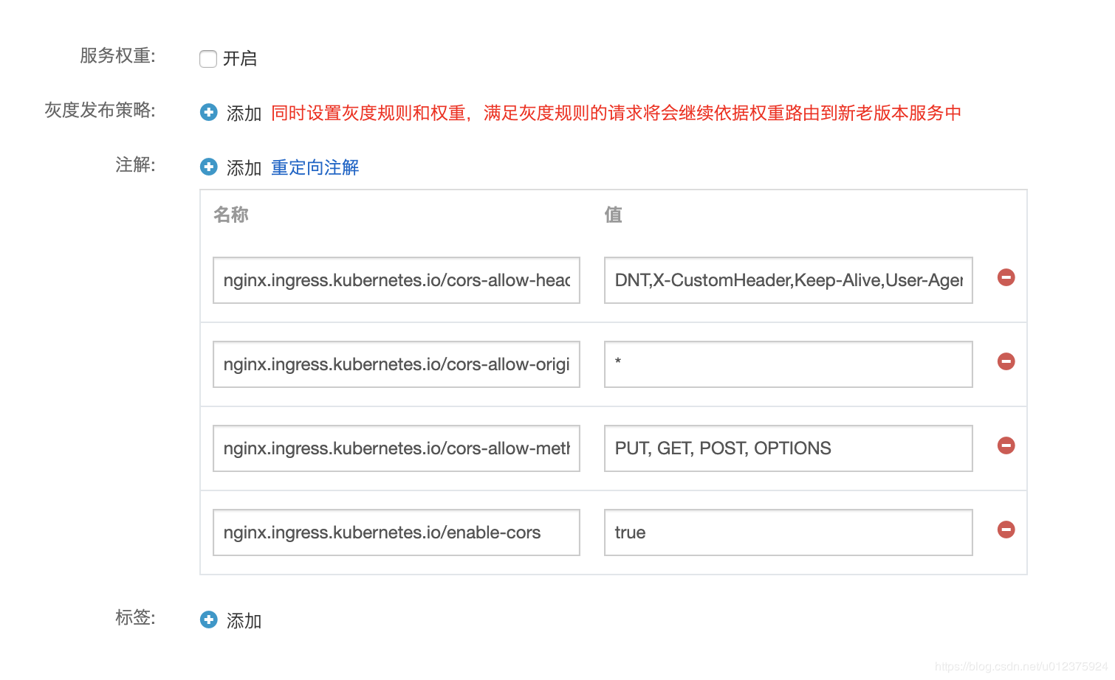This screenshot has width=1115, height=680.
Task: Focus the DNT,X-CustomHeader value field
Action: [789, 280]
